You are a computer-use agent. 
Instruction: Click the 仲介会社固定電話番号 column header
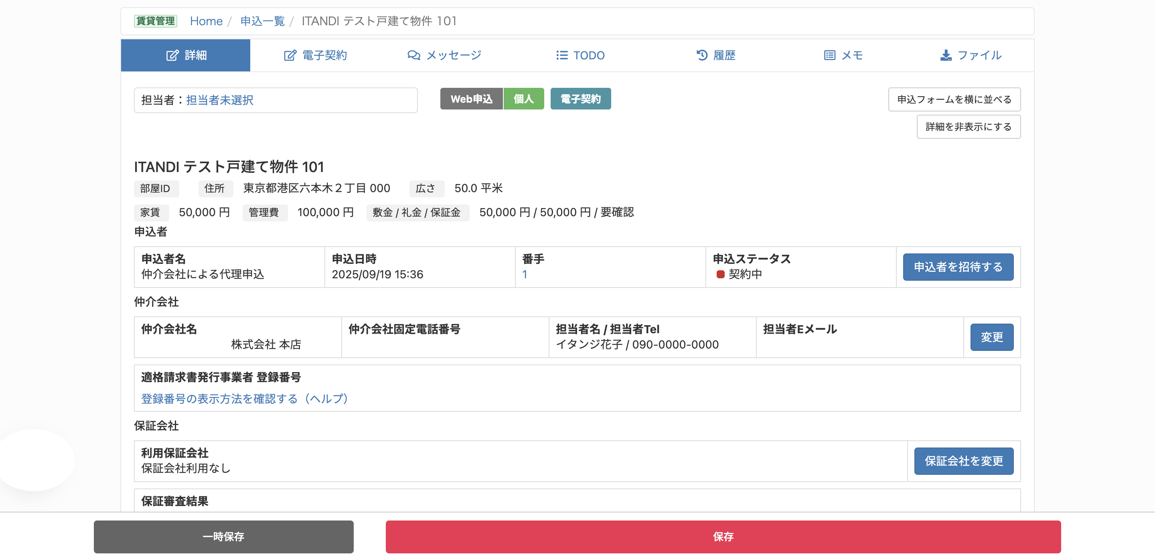(404, 329)
